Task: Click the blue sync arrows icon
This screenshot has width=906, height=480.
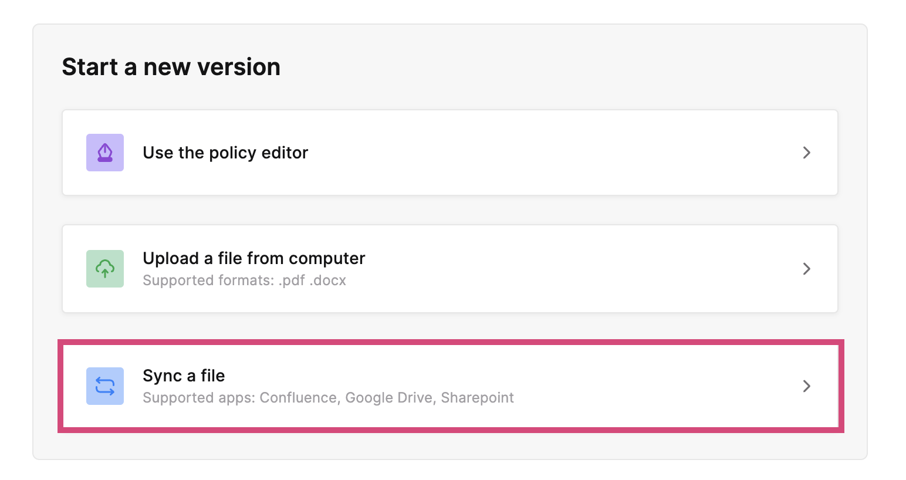Action: 105,386
